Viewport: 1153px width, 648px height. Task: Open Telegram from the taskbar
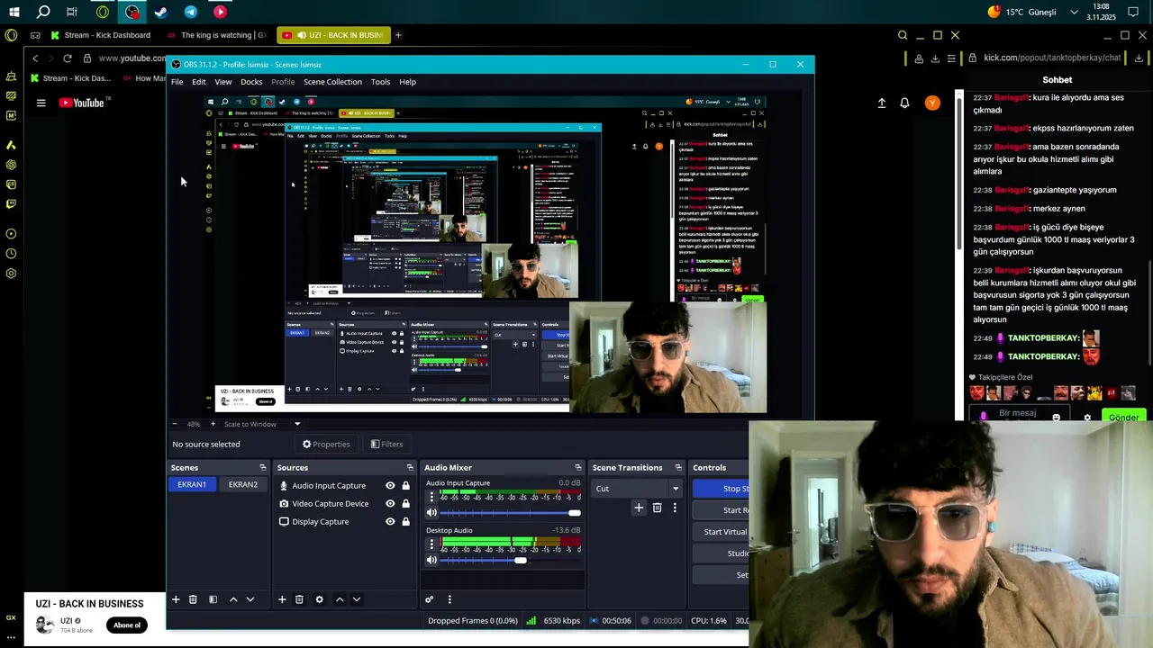(191, 12)
